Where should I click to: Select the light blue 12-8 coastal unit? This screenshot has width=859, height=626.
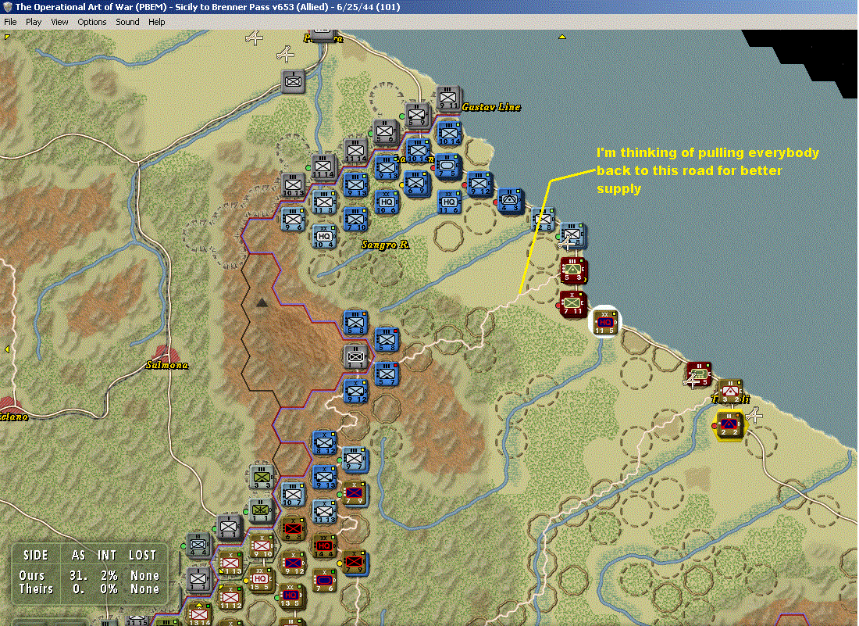coord(544,220)
